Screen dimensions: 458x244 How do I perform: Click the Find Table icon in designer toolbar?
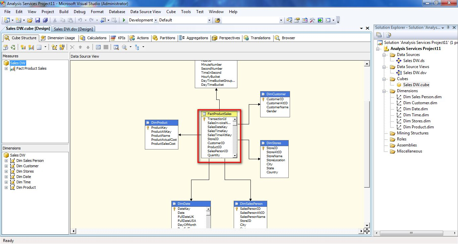point(116,47)
